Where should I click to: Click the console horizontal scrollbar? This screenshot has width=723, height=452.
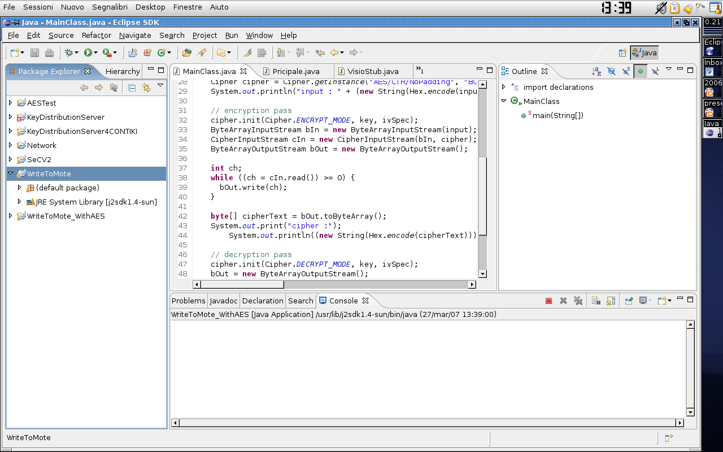click(428, 423)
